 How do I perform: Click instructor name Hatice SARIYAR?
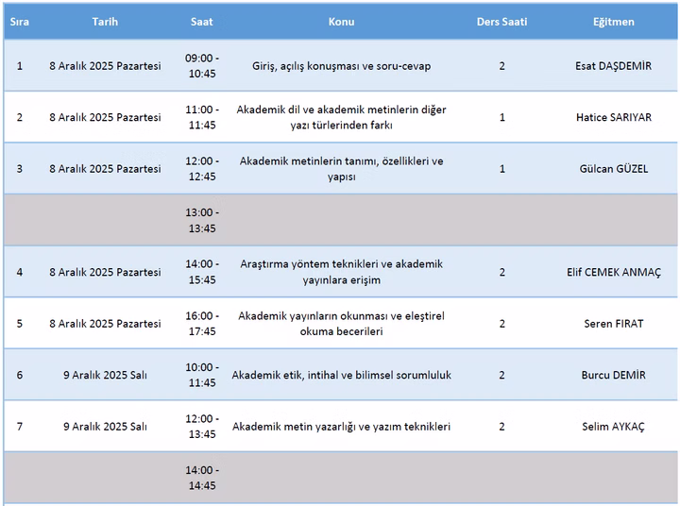pyautogui.click(x=613, y=117)
